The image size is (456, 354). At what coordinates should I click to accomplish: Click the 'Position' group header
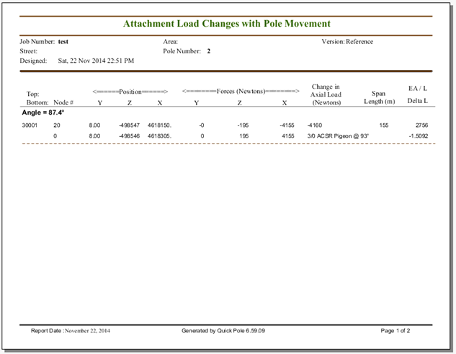tap(130, 92)
